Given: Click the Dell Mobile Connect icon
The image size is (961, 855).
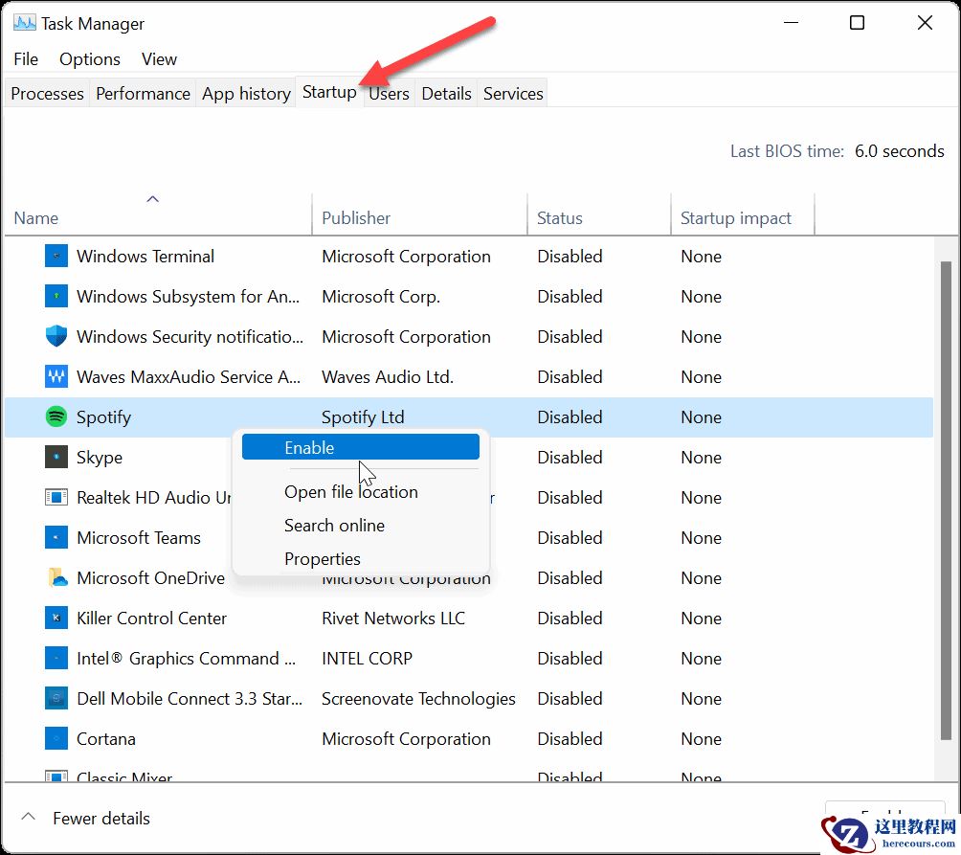Looking at the screenshot, I should [56, 698].
